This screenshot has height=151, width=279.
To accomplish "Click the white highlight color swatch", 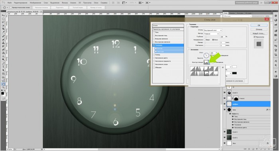I will click(234, 67).
